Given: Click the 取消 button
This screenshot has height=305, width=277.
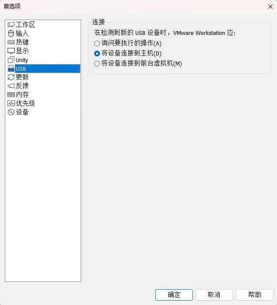Looking at the screenshot, I should [x=214, y=295].
